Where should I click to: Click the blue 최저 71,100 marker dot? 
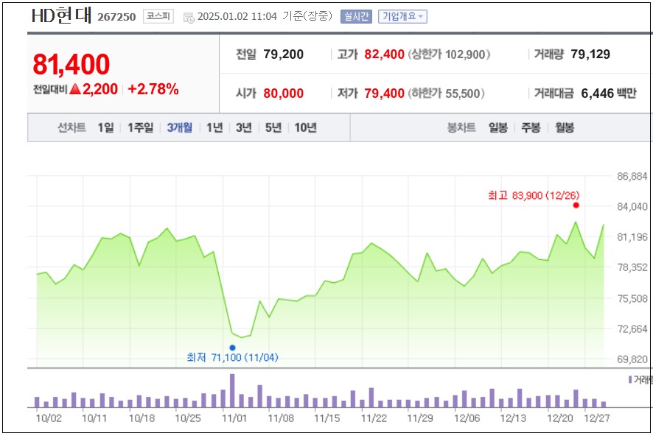click(232, 348)
